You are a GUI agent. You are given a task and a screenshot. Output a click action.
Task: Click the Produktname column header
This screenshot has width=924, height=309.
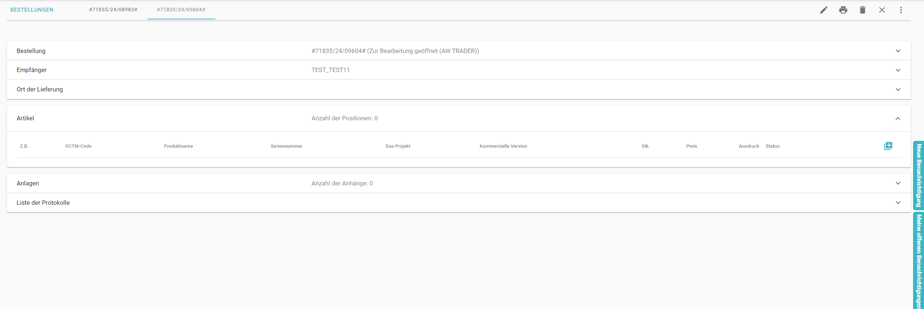(178, 146)
